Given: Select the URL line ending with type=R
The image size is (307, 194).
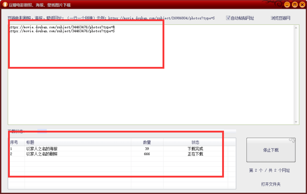Looking at the screenshot, I should click(x=62, y=27).
